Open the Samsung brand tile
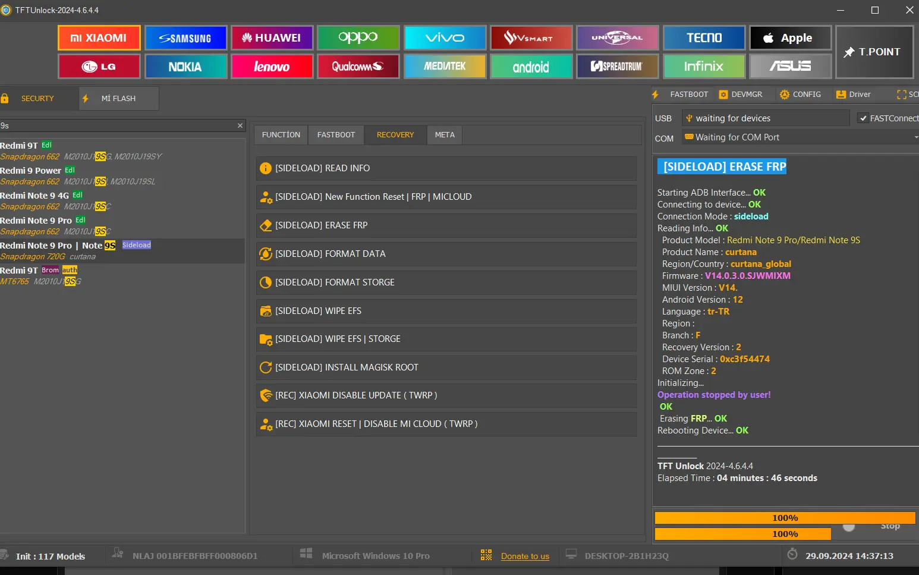This screenshot has width=919, height=575. 186,38
